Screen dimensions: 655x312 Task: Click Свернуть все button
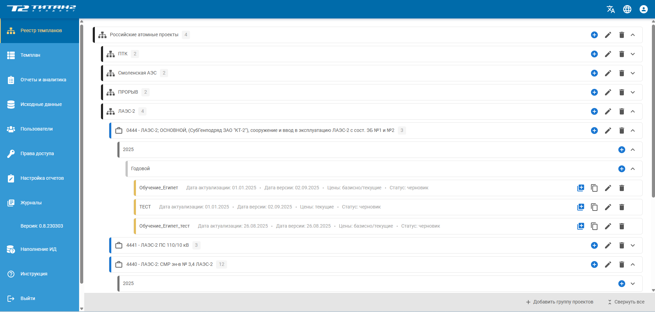coord(626,302)
